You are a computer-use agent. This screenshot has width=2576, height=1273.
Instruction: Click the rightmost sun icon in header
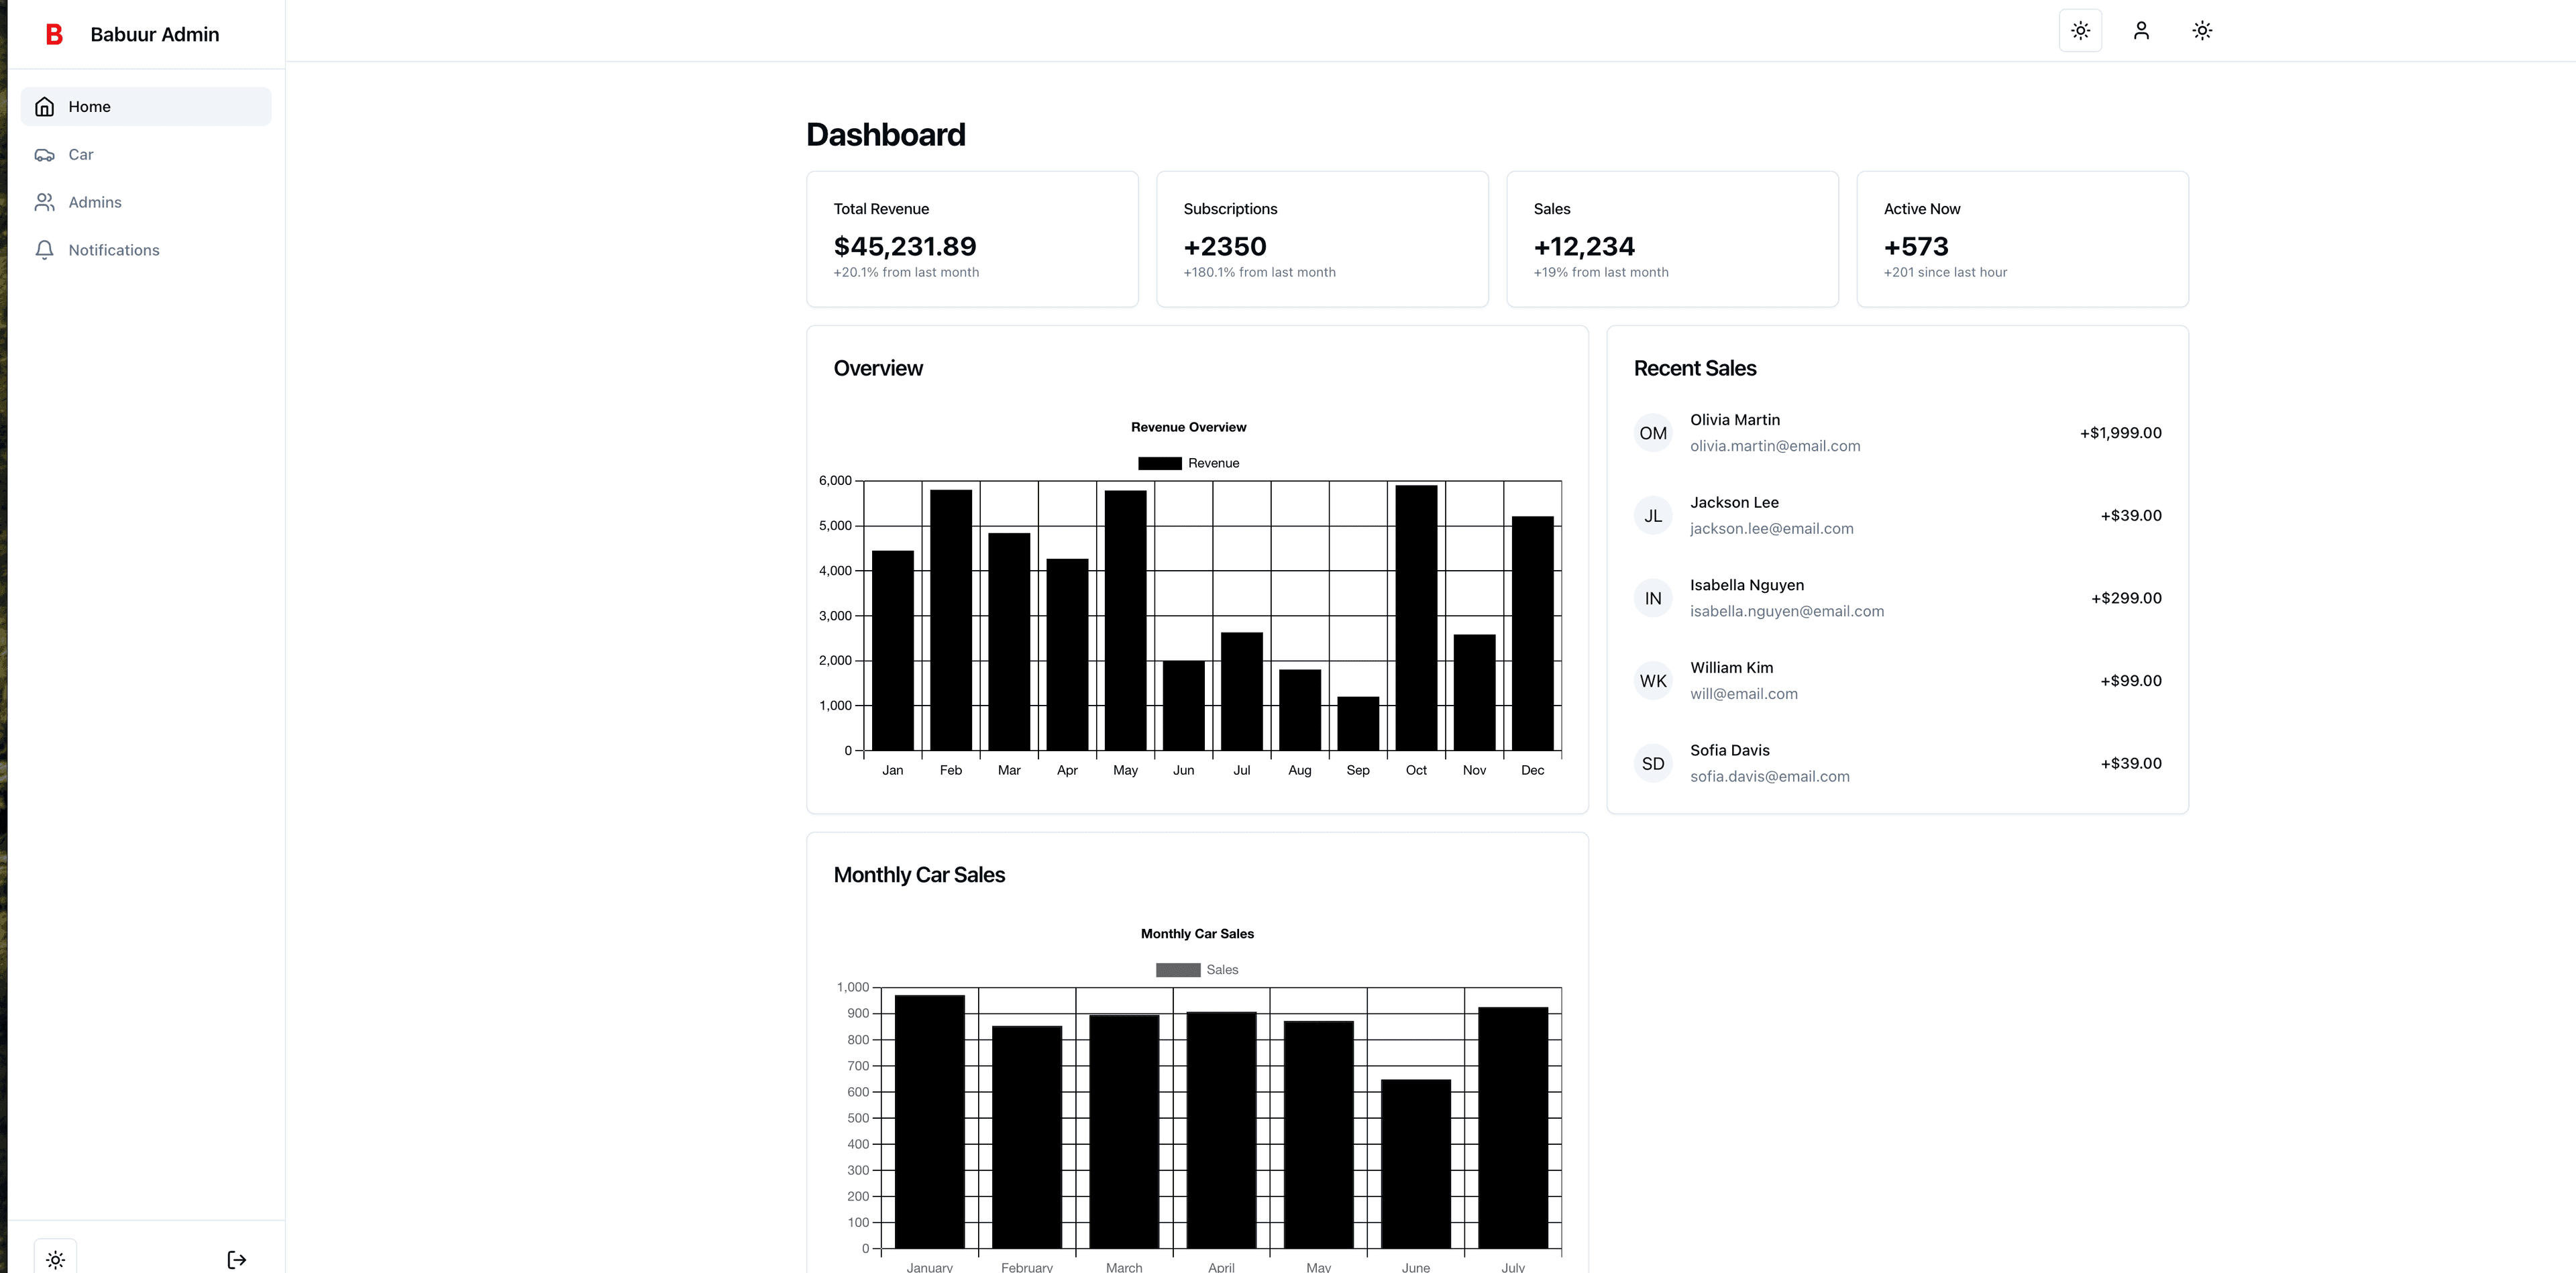(x=2202, y=31)
